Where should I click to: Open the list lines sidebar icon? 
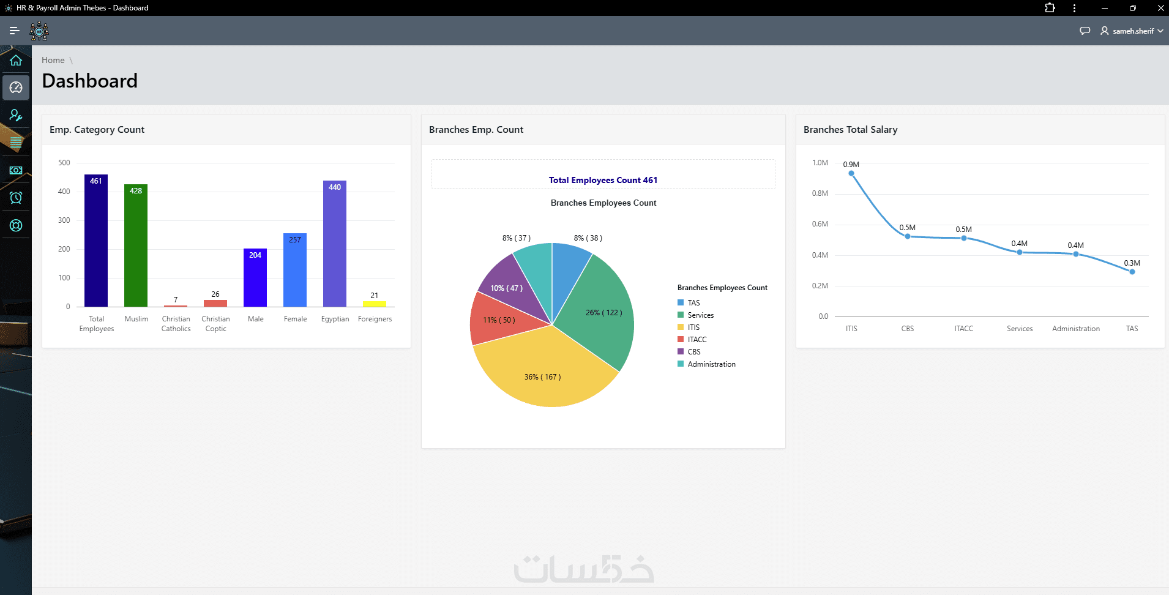click(x=16, y=143)
